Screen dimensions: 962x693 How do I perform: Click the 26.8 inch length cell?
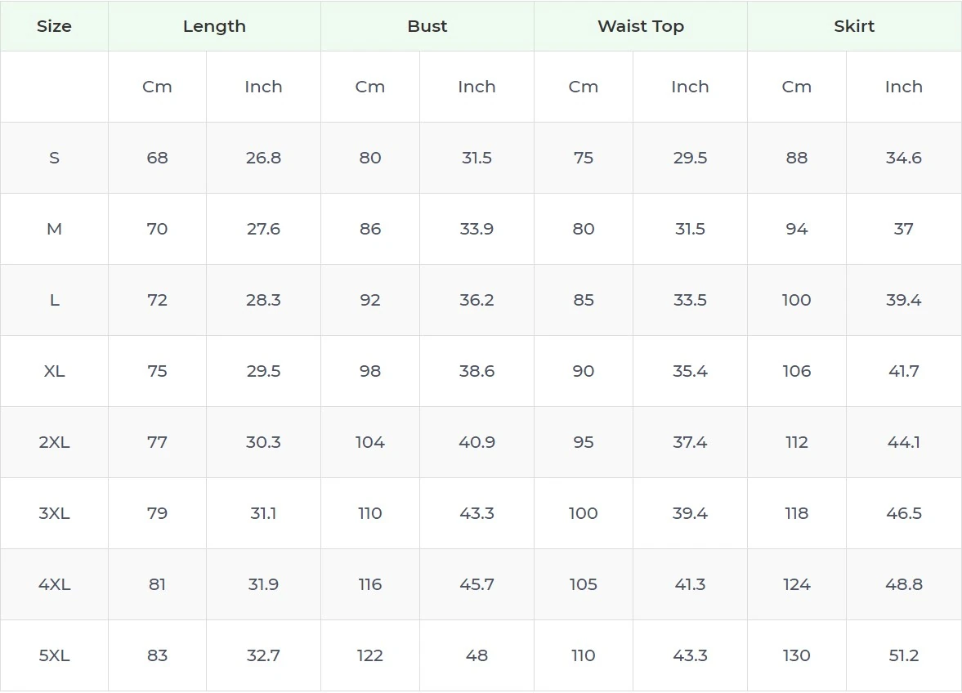coord(263,158)
